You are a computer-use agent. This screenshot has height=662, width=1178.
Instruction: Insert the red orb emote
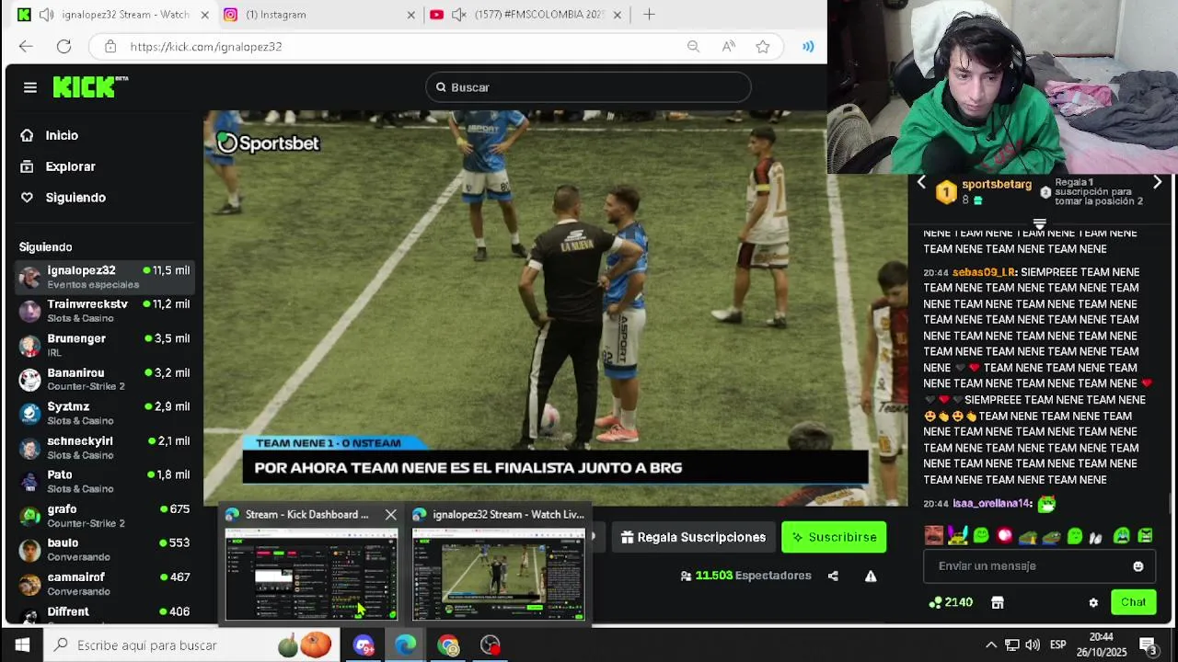[1004, 535]
